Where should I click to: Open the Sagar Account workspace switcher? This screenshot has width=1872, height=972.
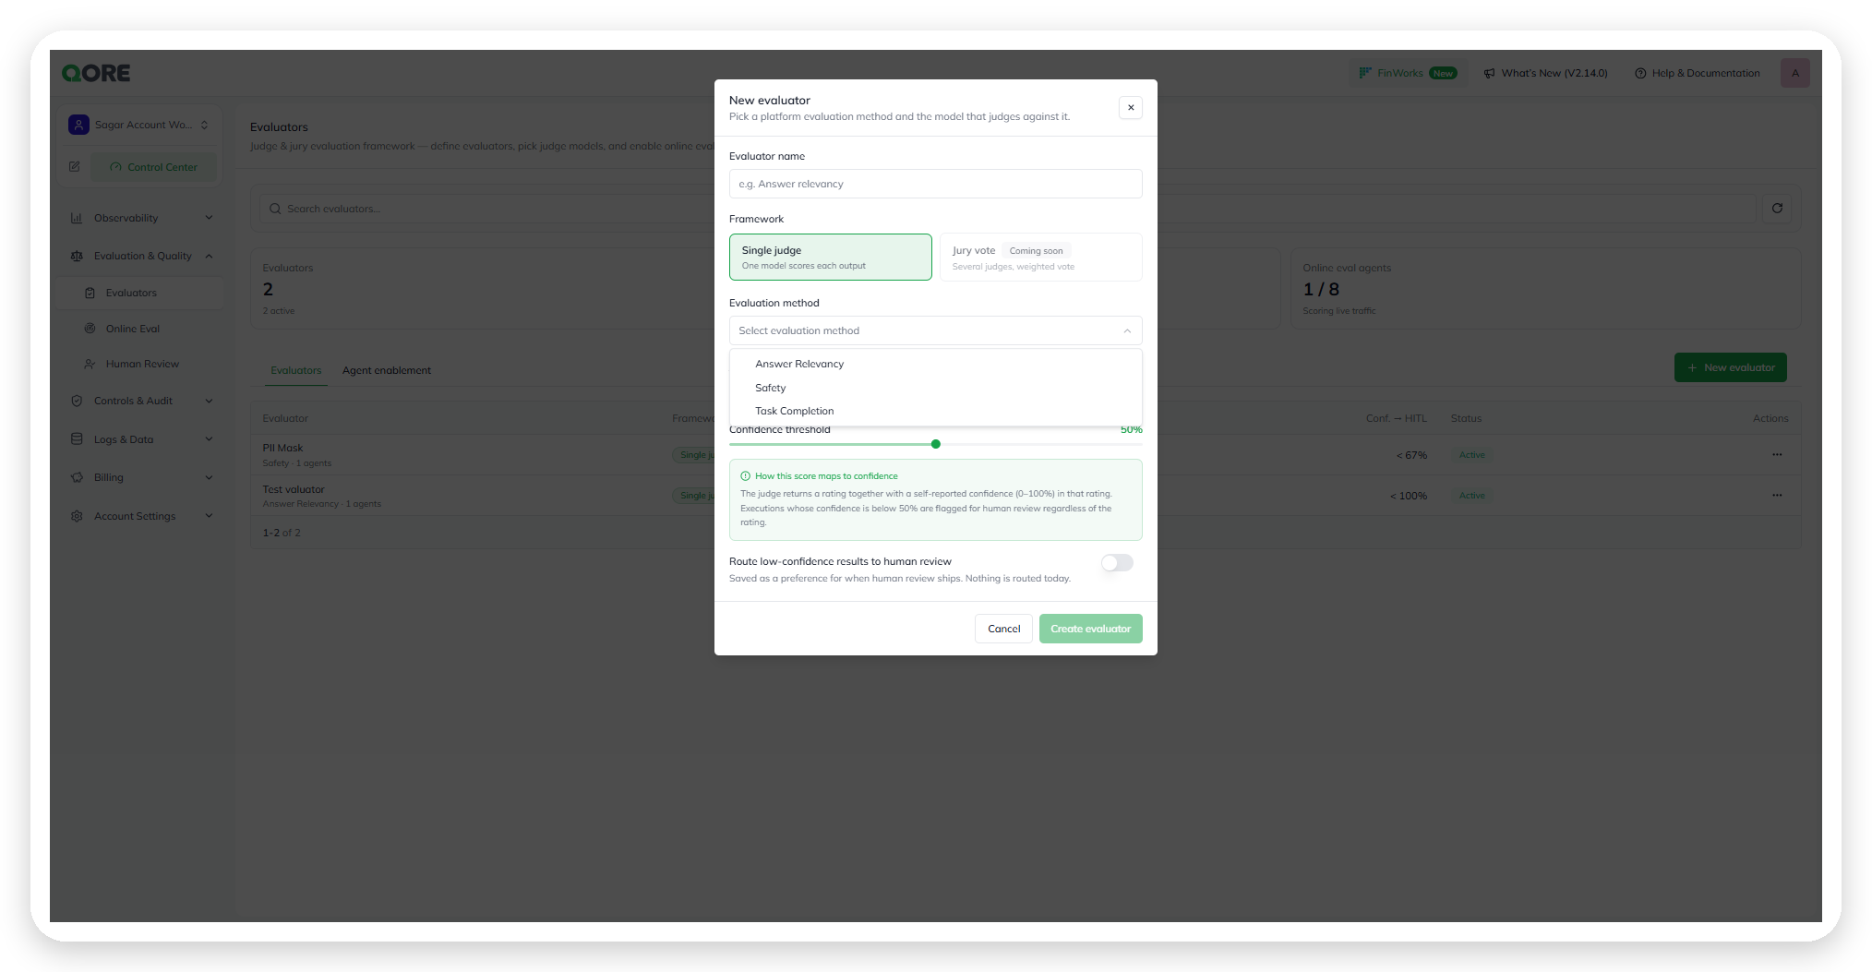coord(138,125)
